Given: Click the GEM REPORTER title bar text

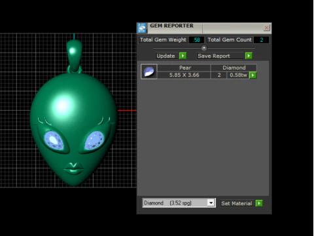Looking at the screenshot, I should [171, 26].
